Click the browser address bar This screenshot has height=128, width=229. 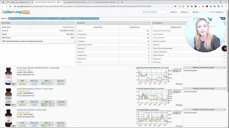(x=93, y=6)
